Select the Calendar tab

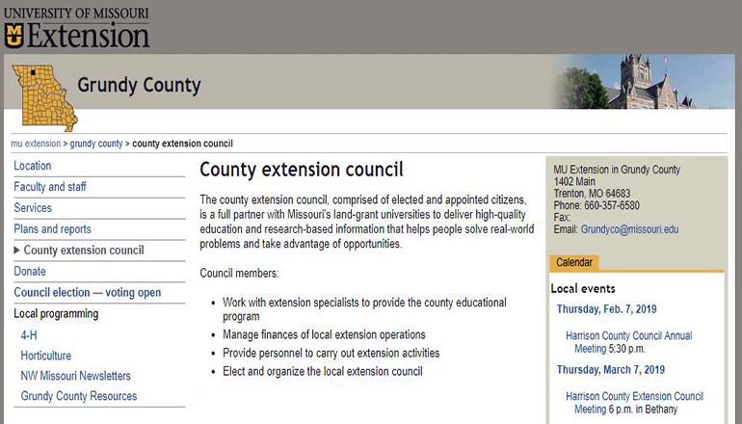click(574, 262)
